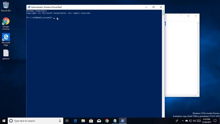Image resolution: width=220 pixels, height=124 pixels.
Task: Open the Mail app from taskbar
Action: tap(99, 121)
